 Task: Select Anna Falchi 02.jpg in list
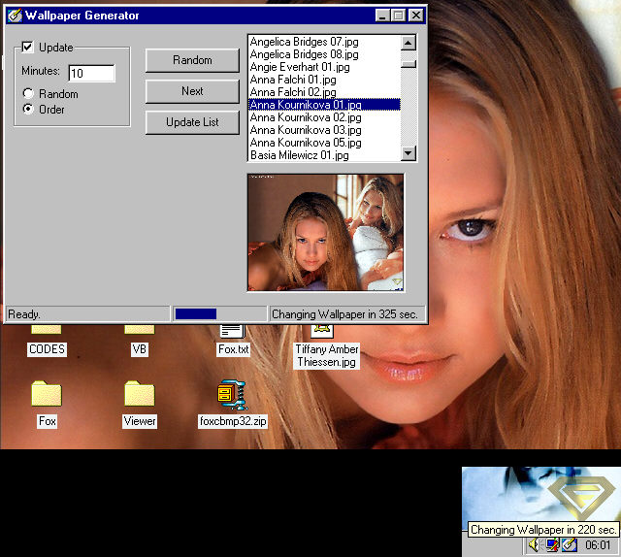point(324,92)
